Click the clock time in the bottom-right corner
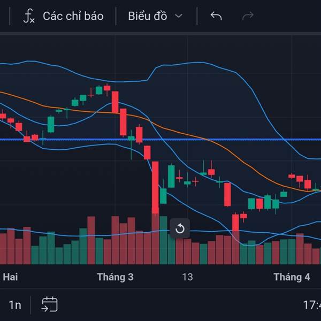This screenshot has height=321, width=321. (x=311, y=305)
